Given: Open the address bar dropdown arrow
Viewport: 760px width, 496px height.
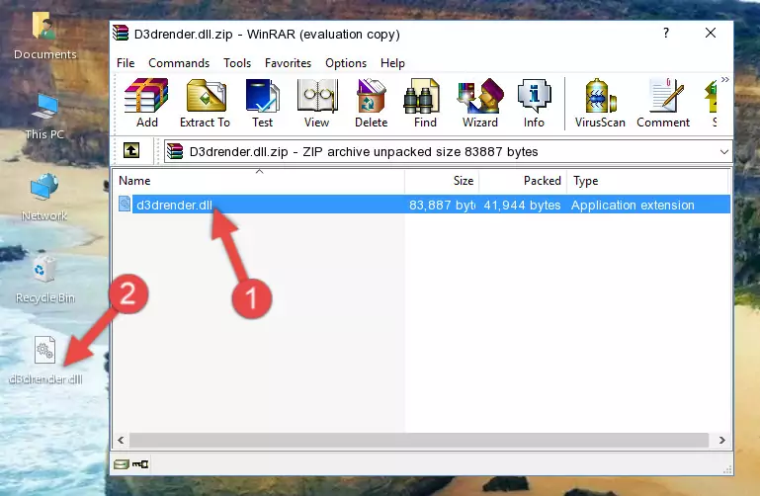Looking at the screenshot, I should pyautogui.click(x=723, y=151).
